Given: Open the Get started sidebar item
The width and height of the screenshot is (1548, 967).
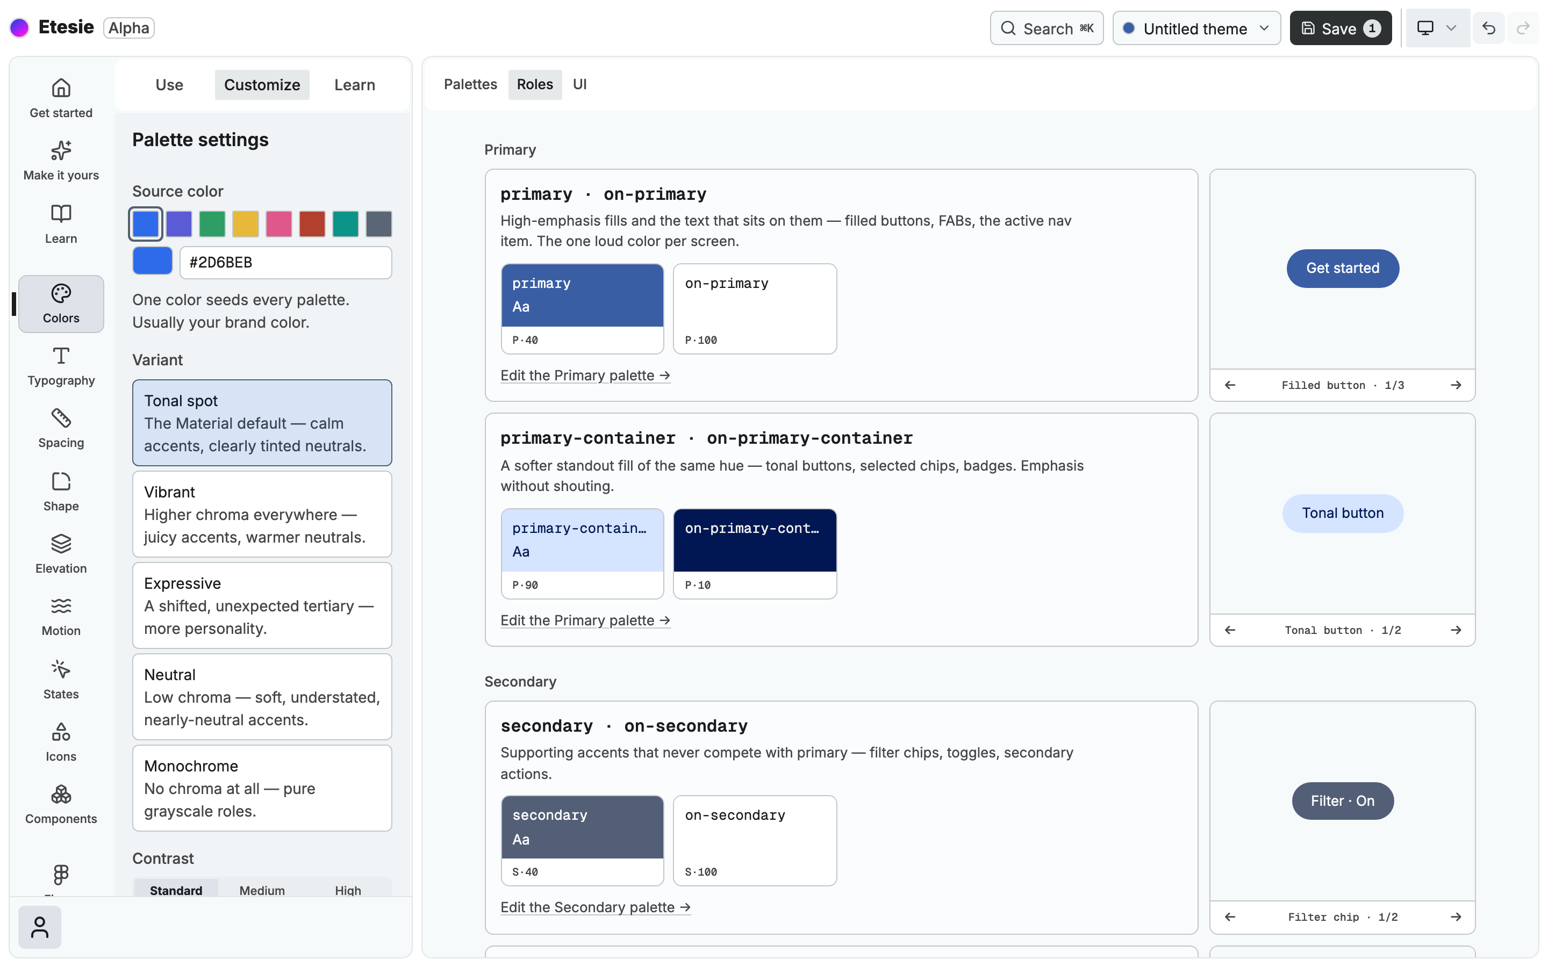Looking at the screenshot, I should point(61,98).
